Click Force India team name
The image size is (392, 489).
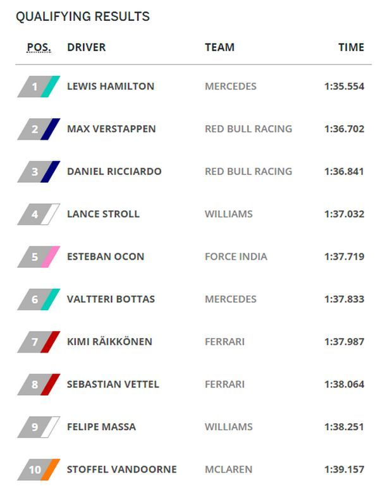[236, 257]
